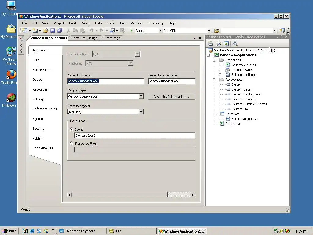Viewport: 313px width, 235px height.
Task: Open the Tools menu
Action: [x=111, y=23]
